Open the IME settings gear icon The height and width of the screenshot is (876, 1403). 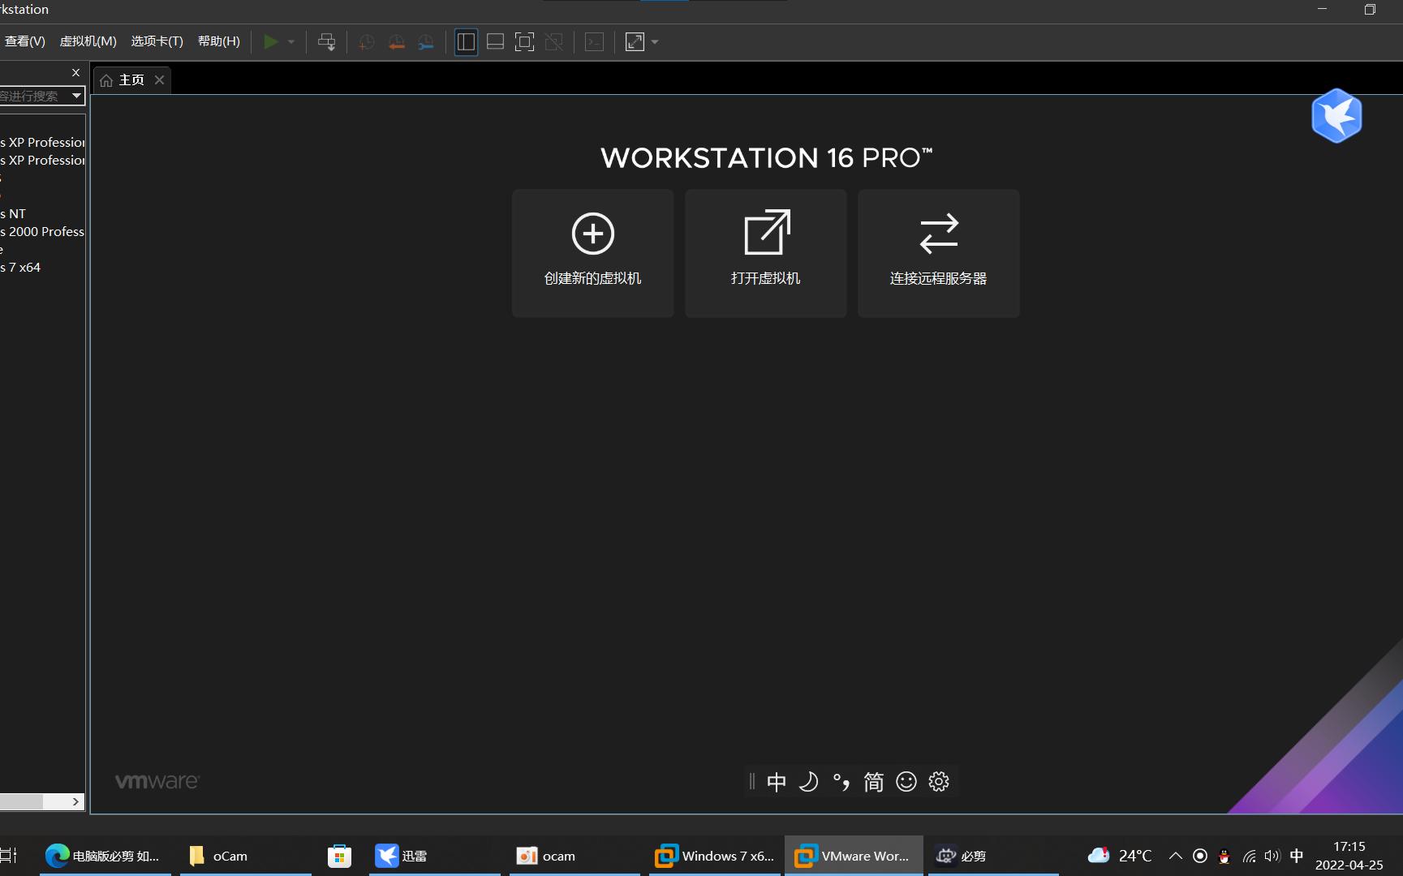coord(939,782)
